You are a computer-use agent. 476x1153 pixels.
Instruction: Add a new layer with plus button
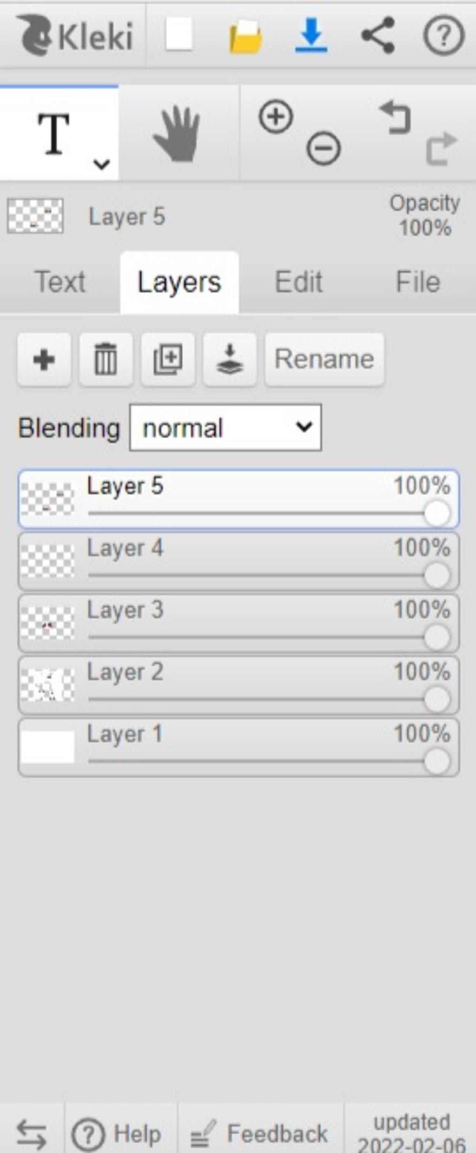pyautogui.click(x=44, y=359)
